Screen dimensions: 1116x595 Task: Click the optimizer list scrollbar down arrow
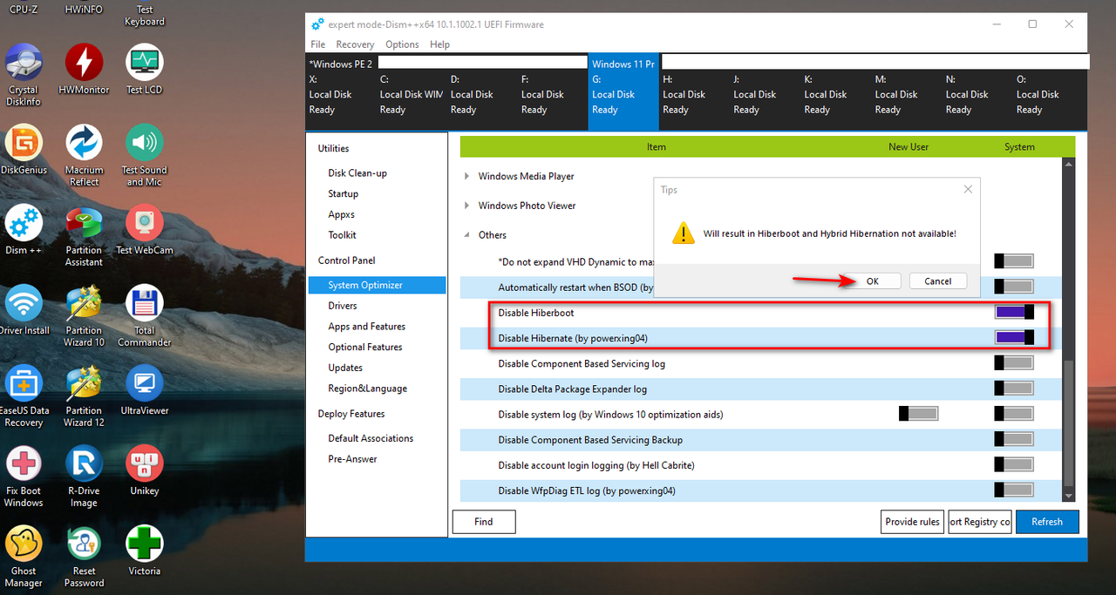[x=1069, y=496]
